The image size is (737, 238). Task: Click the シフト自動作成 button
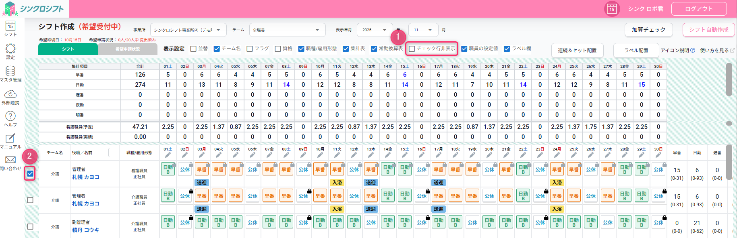[x=708, y=30]
